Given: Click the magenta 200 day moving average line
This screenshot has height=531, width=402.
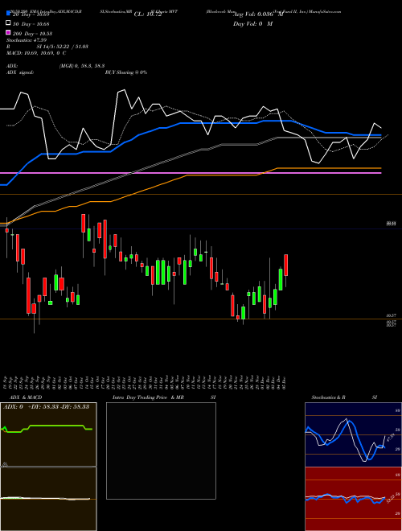Looking at the screenshot, I should coord(191,173).
